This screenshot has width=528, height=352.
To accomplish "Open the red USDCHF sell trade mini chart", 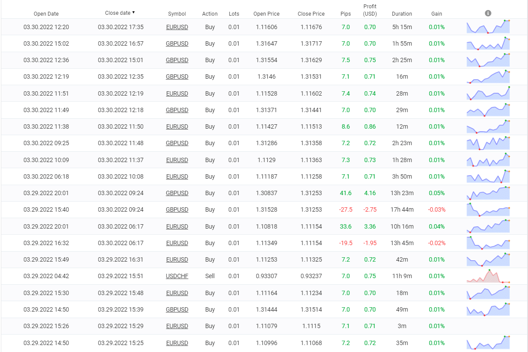I will point(488,276).
